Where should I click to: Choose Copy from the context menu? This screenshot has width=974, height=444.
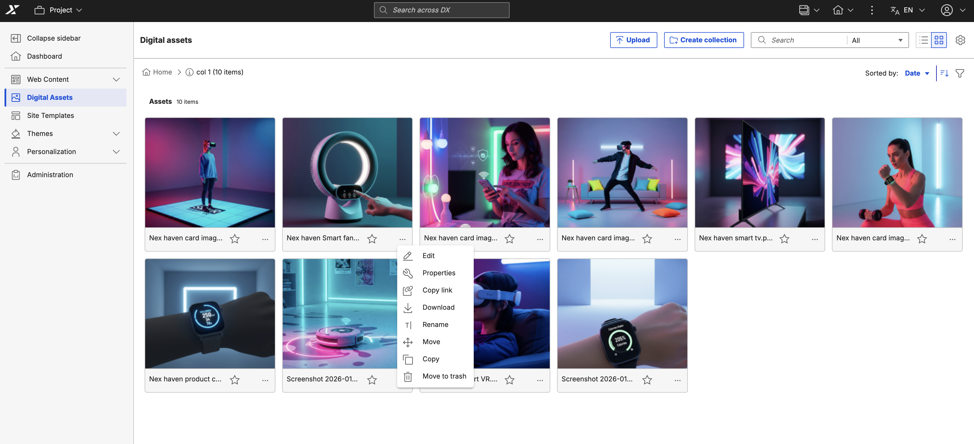(x=435, y=359)
